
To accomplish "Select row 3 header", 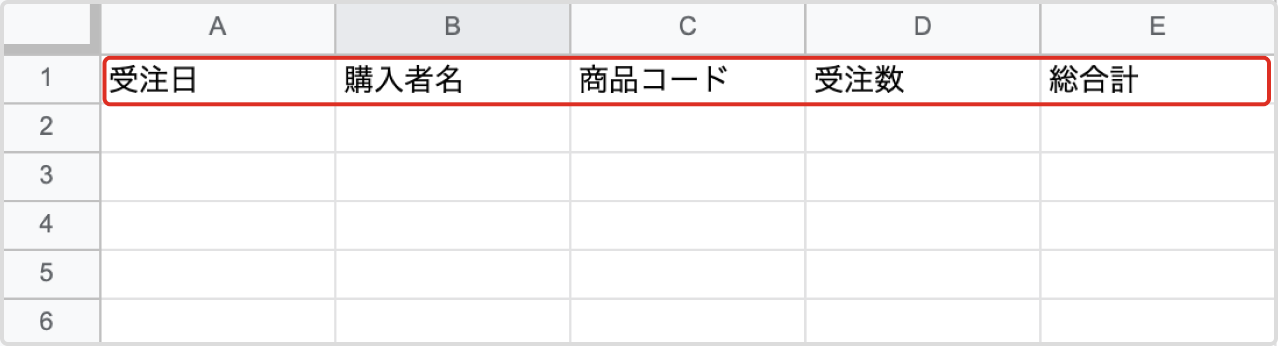I will (x=47, y=175).
